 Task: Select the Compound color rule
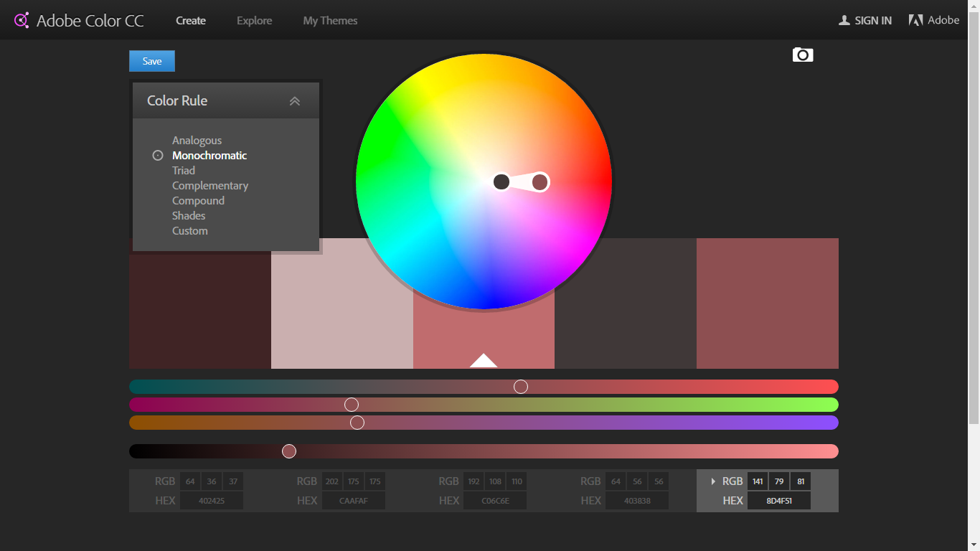(198, 201)
